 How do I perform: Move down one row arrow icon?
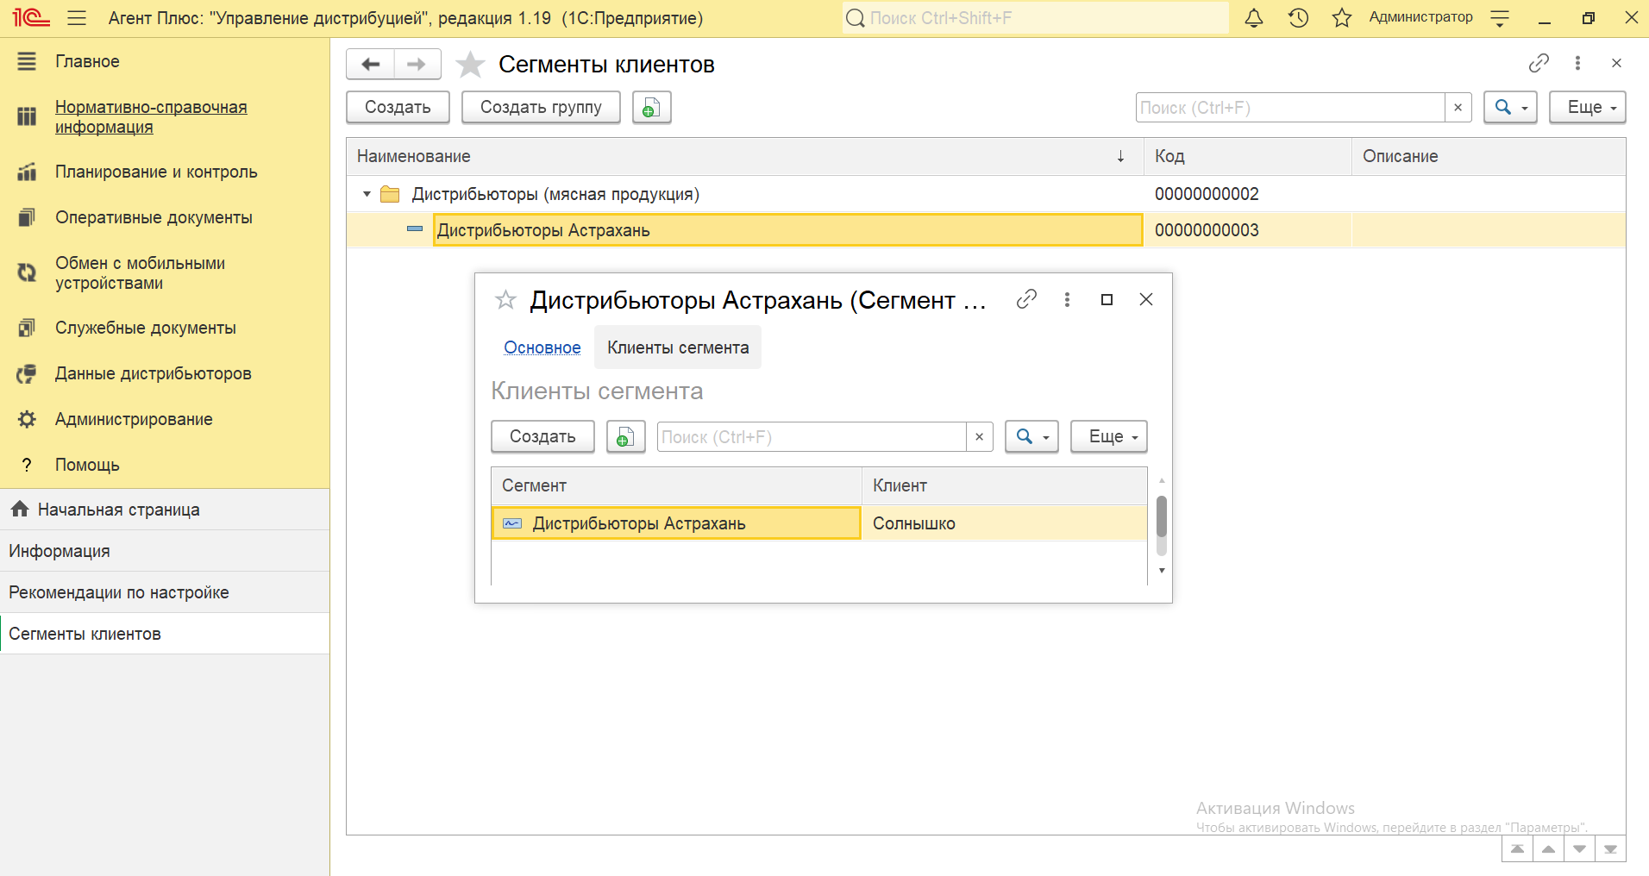click(x=1579, y=849)
